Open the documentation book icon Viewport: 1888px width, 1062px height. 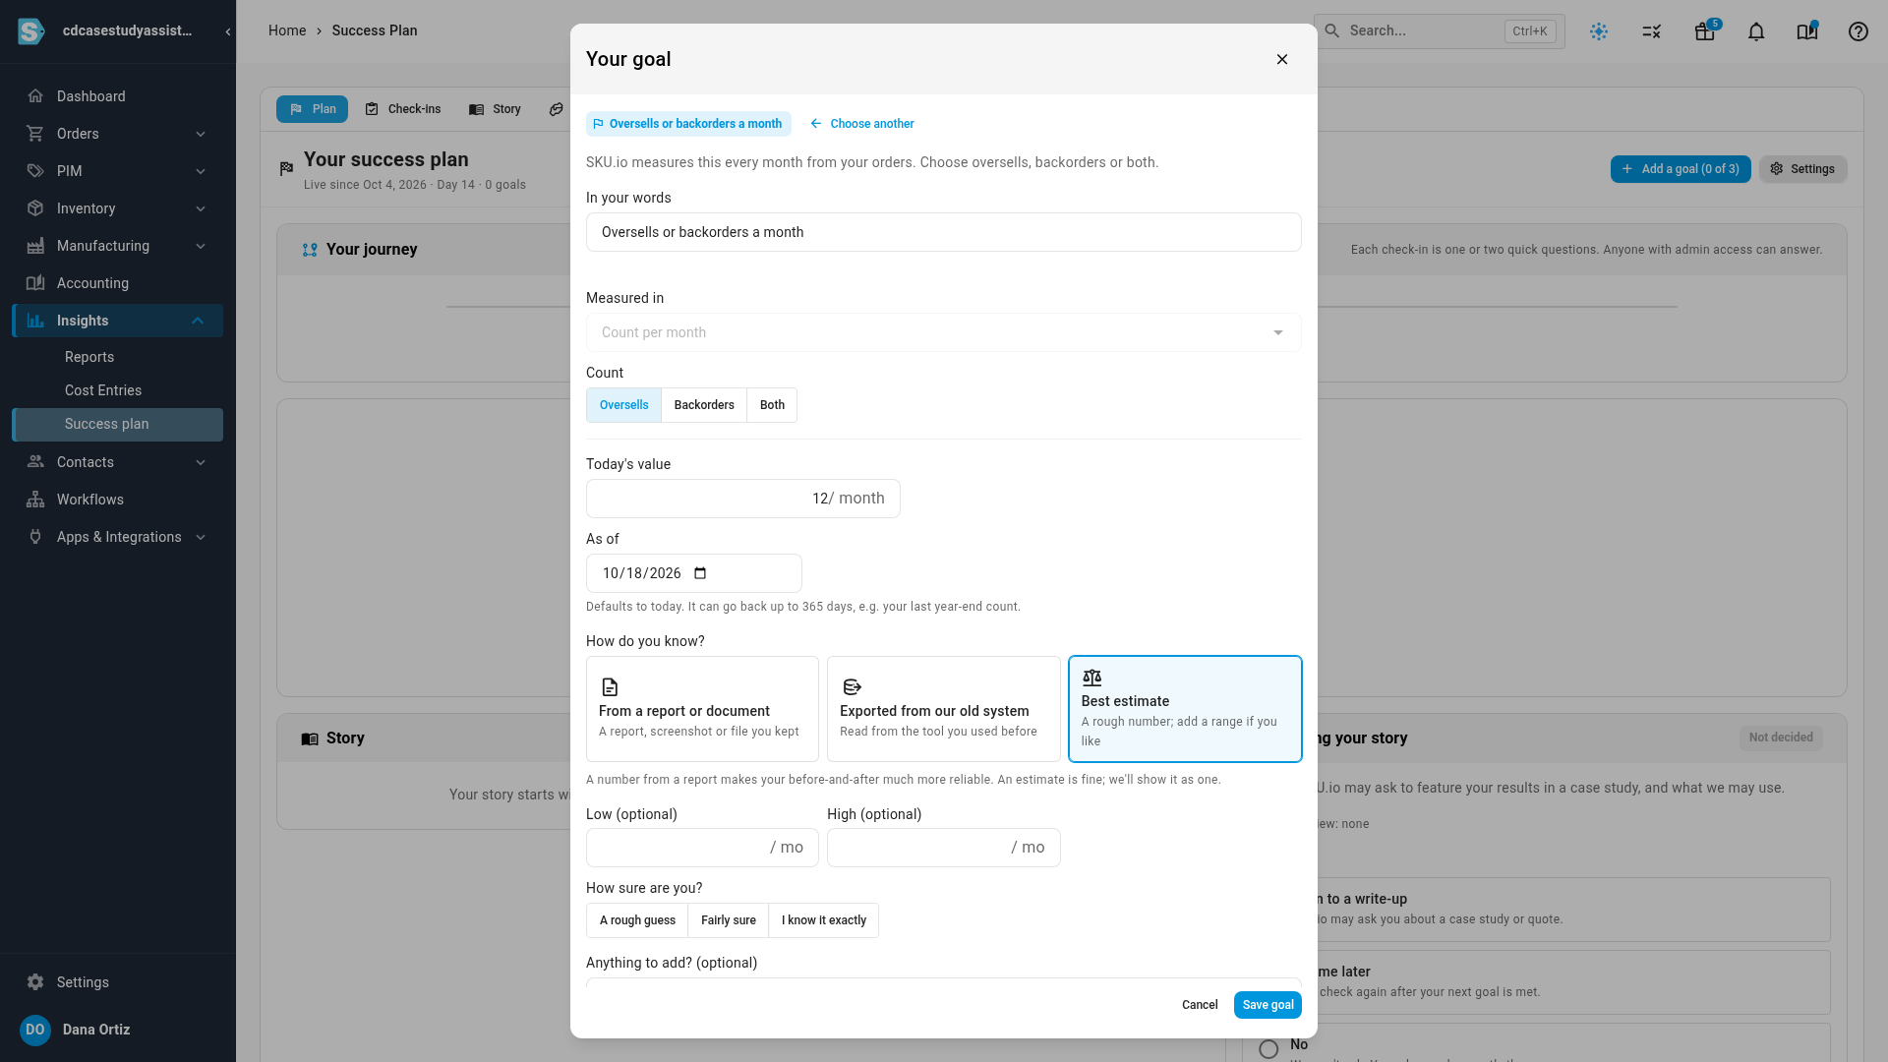pos(1807,31)
